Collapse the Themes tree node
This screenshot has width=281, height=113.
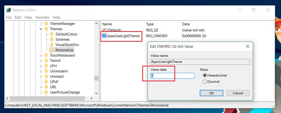tap(41, 29)
